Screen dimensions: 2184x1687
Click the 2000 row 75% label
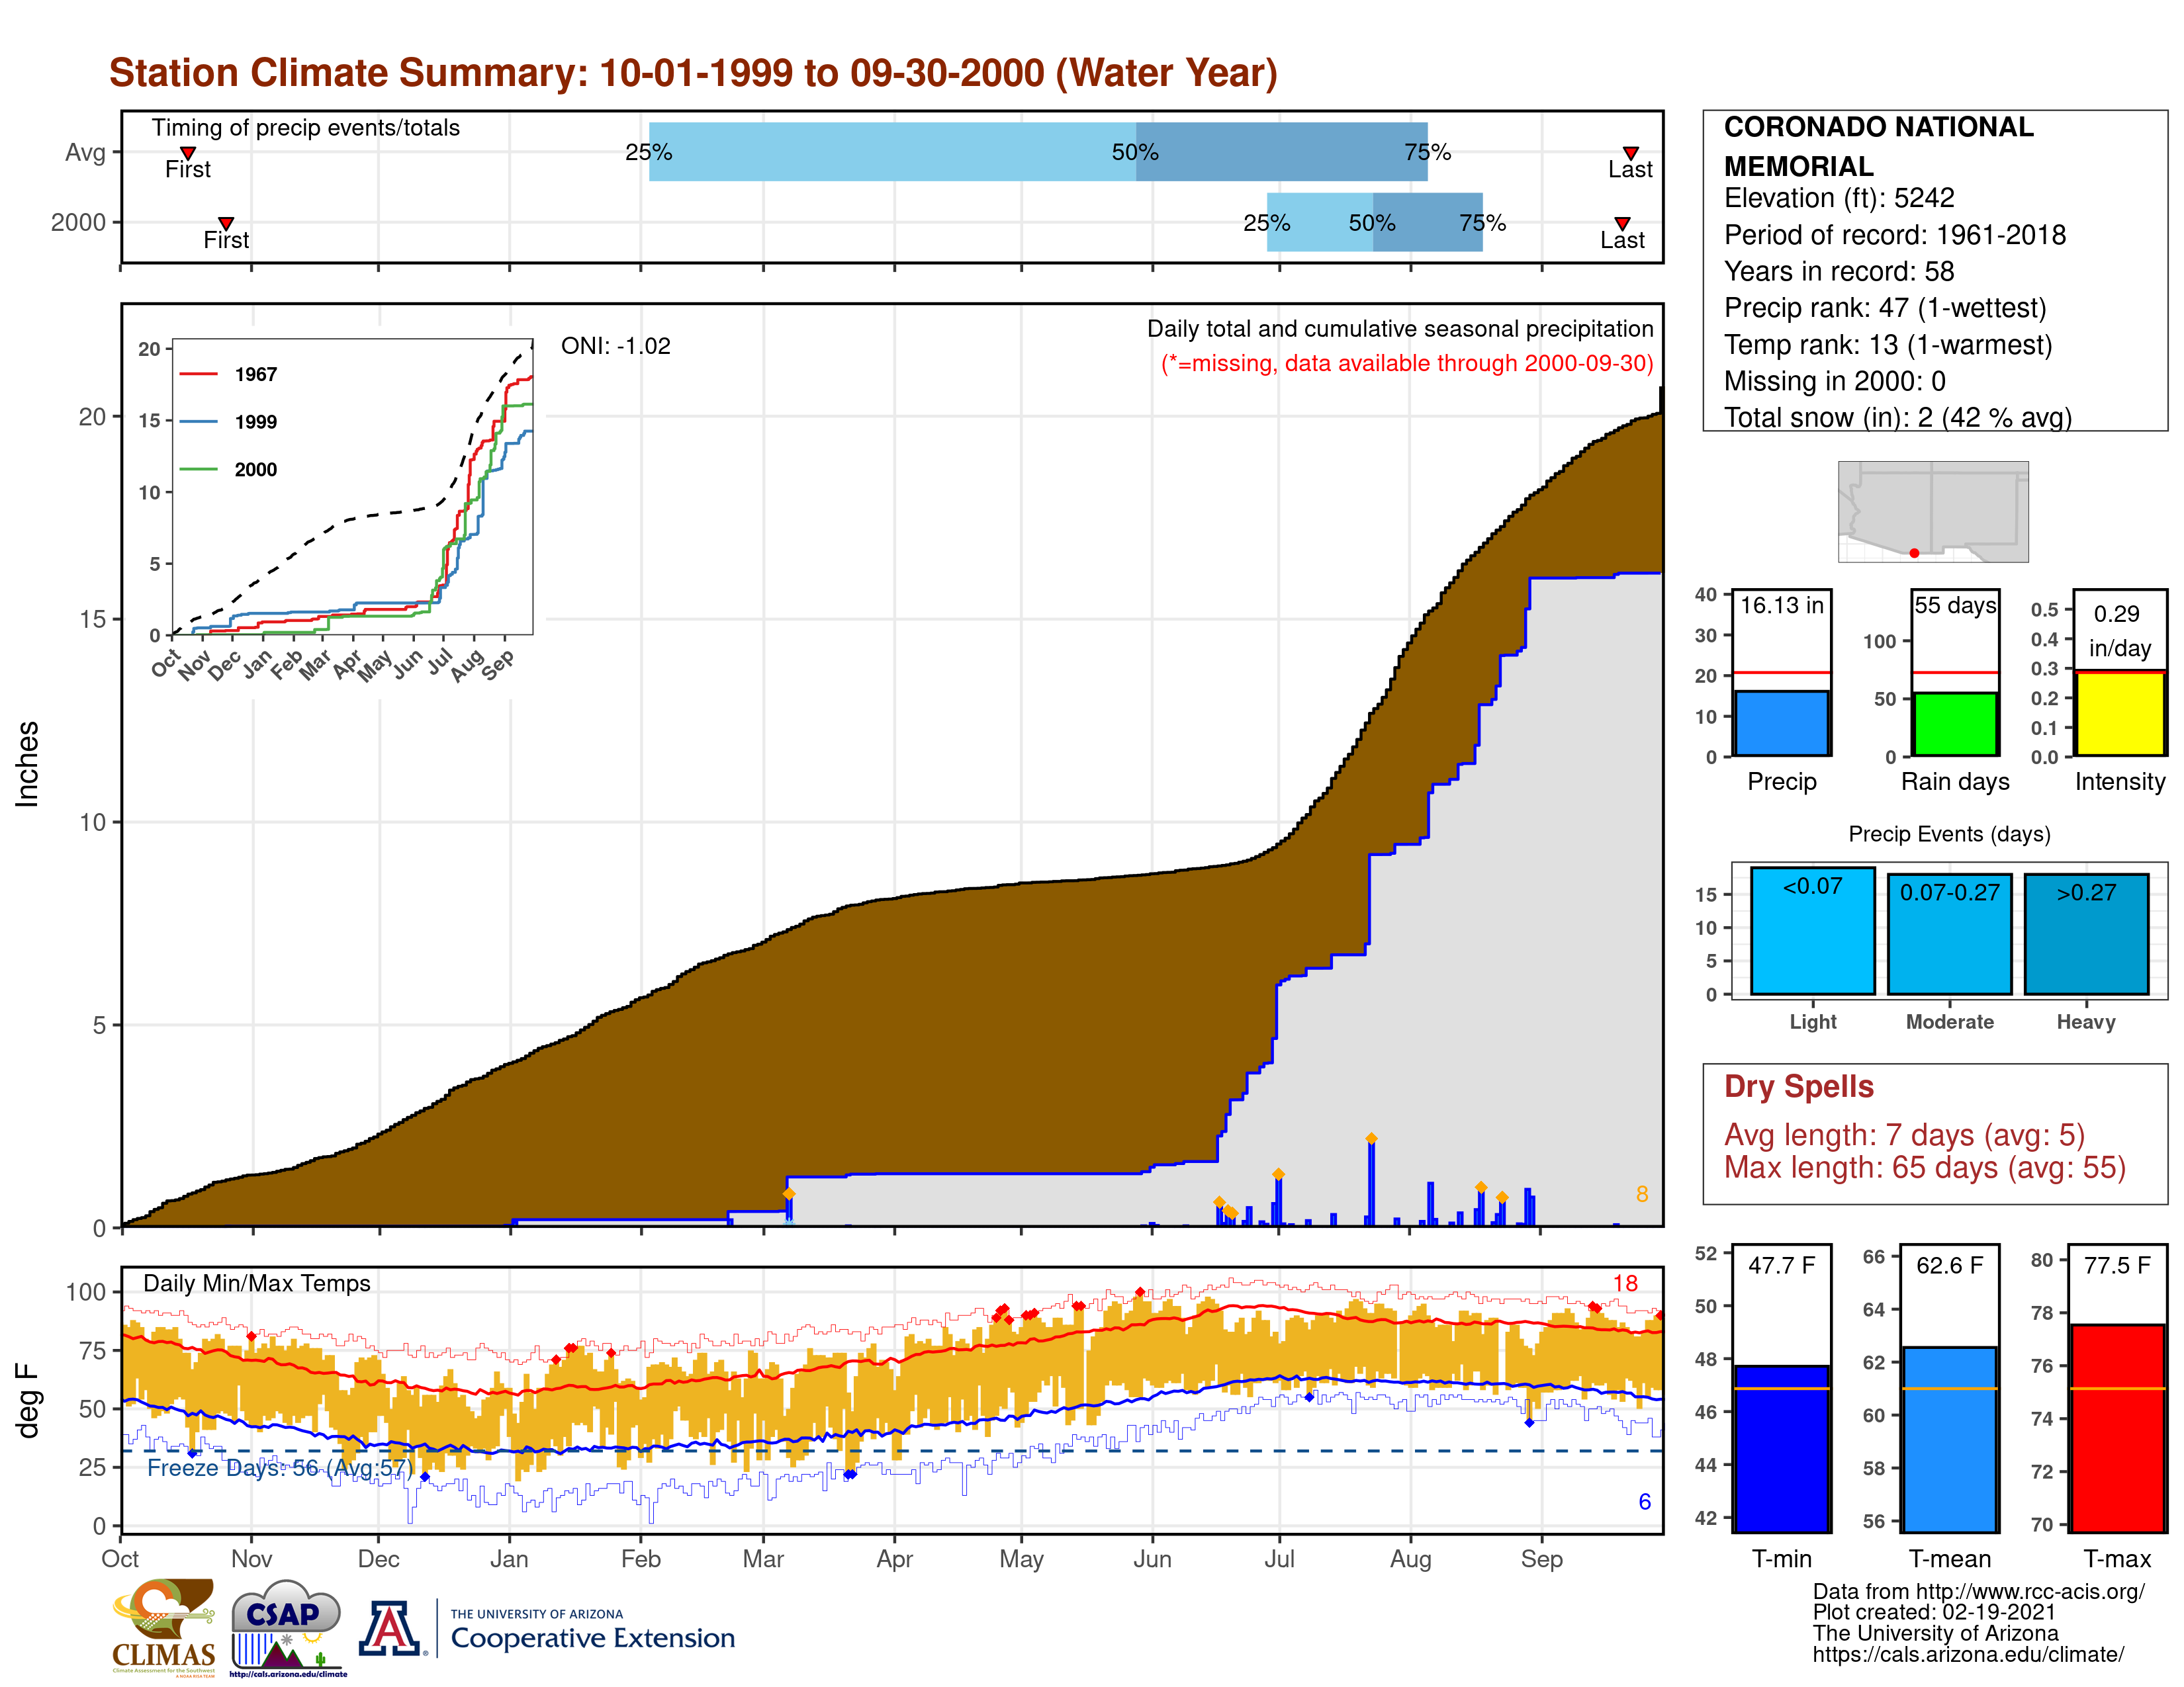1482,223
